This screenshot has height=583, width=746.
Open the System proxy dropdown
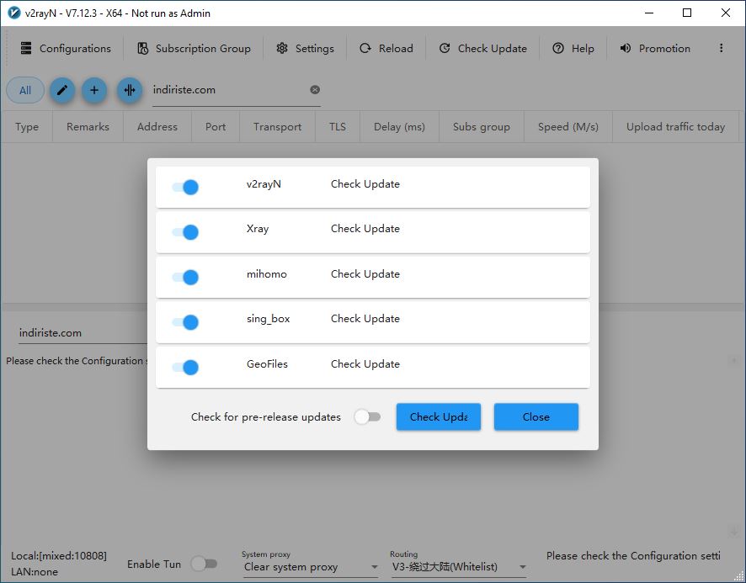pos(311,567)
